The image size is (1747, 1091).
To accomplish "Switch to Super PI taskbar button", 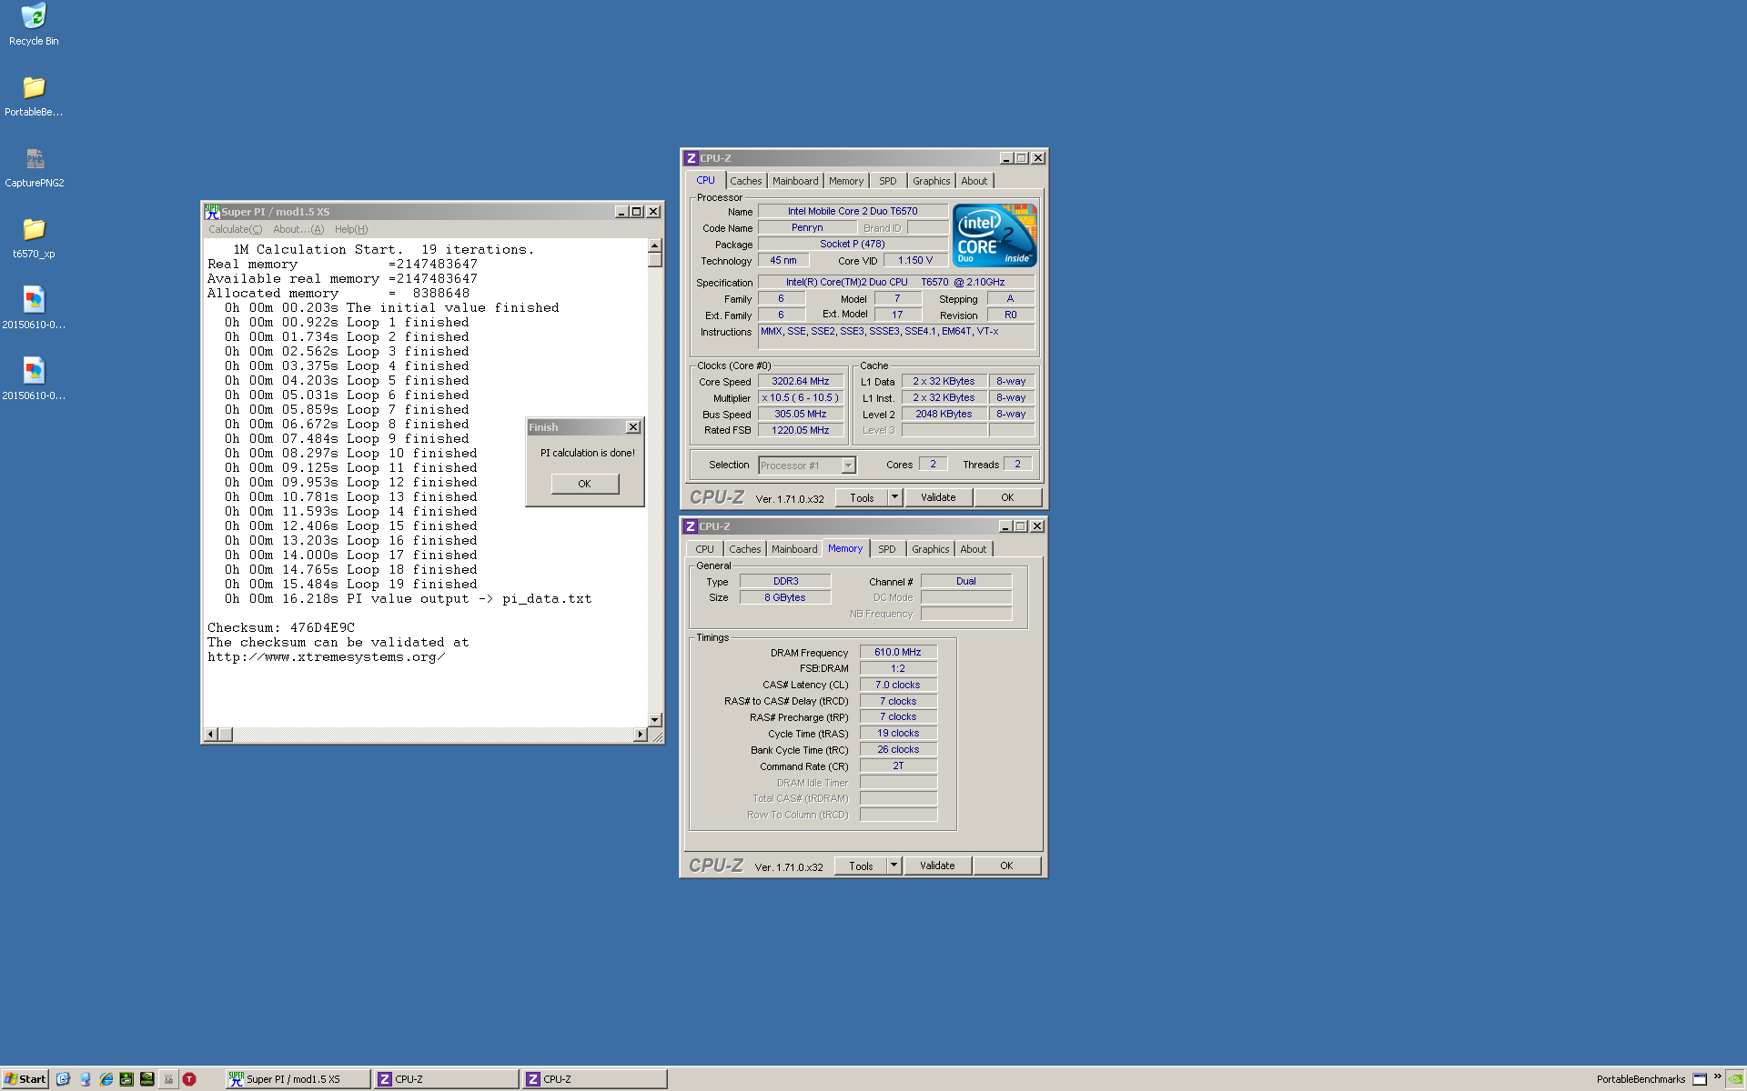I will tap(298, 1079).
